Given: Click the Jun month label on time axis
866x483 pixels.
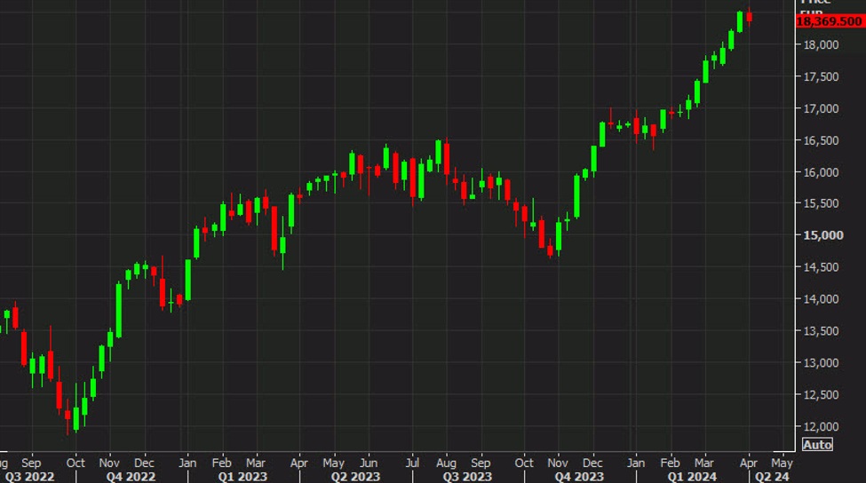Looking at the screenshot, I should point(369,463).
